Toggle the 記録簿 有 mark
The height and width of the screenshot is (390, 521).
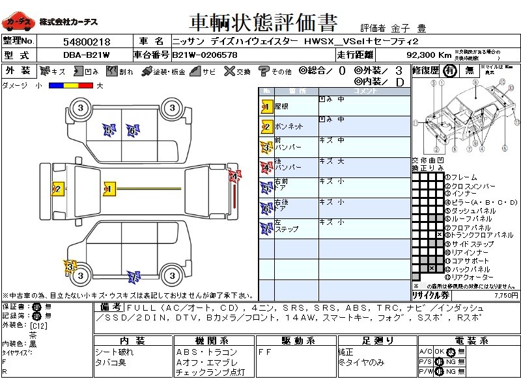pyautogui.click(x=37, y=316)
